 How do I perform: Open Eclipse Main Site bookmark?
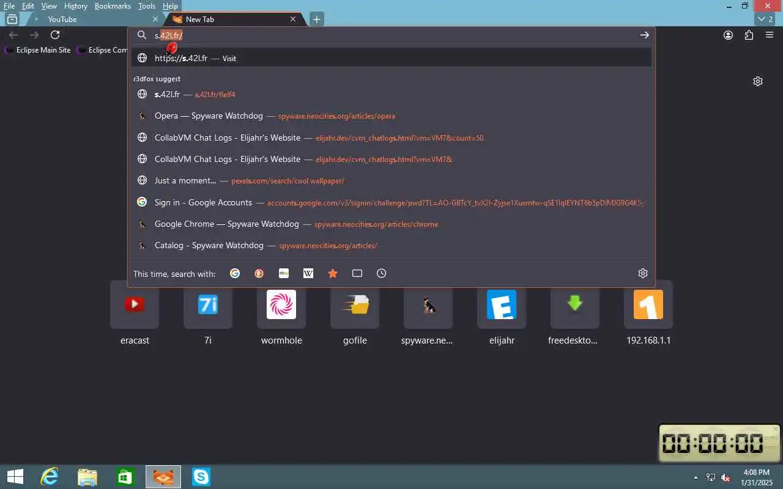[38, 50]
